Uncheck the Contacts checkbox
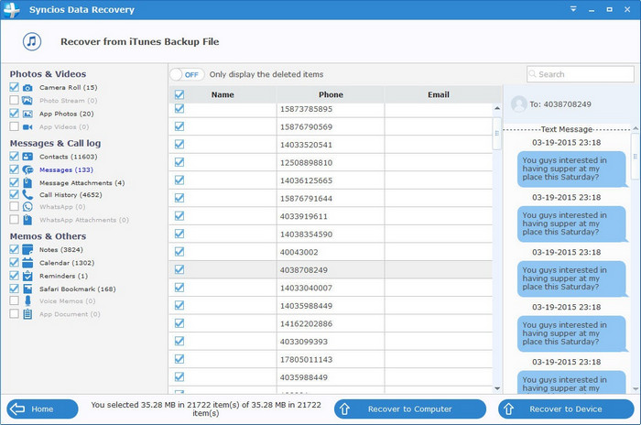641x425 pixels. pyautogui.click(x=14, y=157)
